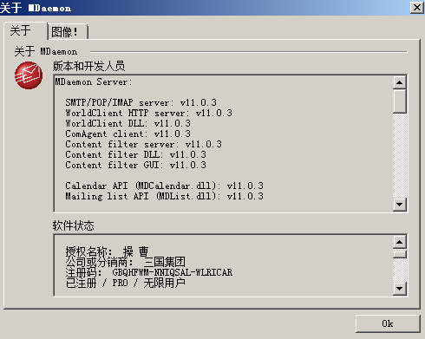Click the 'Calendar API (MDCalendar.dll)' line

click(164, 186)
